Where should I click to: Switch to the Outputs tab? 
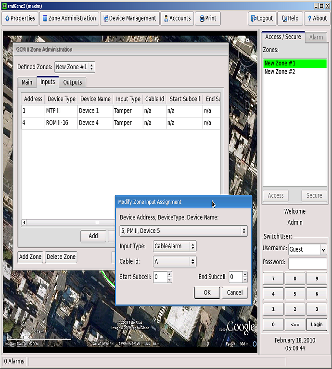coord(73,82)
